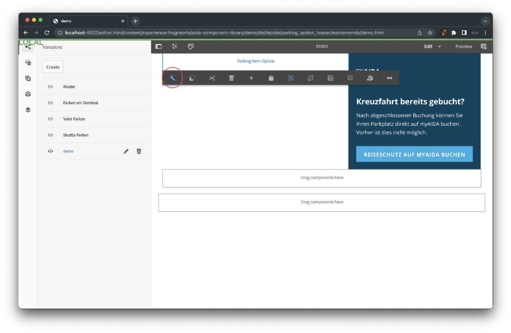The width and height of the screenshot is (511, 333).
Task: Toggle eye icon for Valet Parken variation
Action: 51,119
